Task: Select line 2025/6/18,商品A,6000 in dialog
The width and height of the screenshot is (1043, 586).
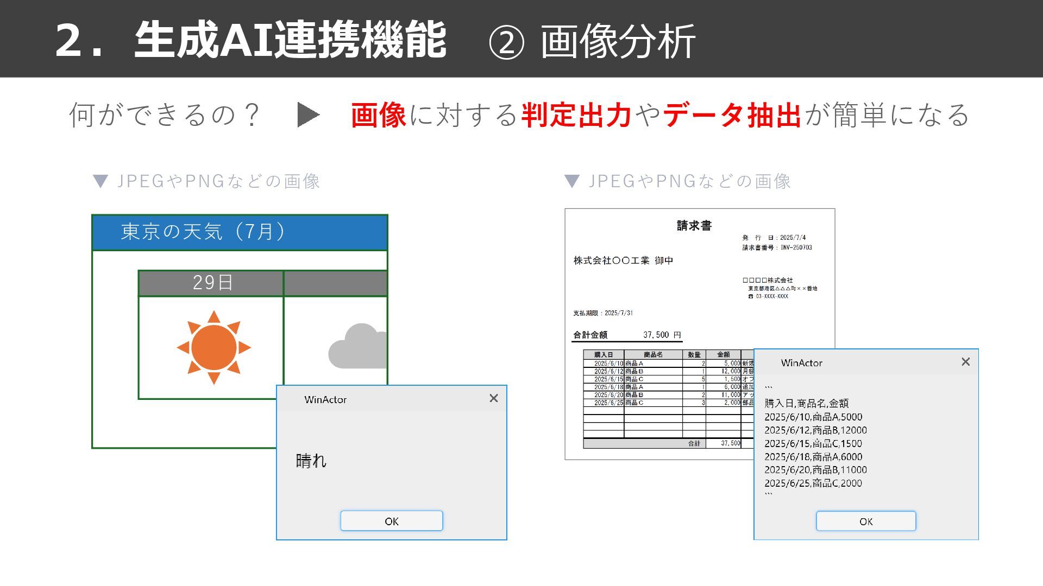Action: pos(813,457)
